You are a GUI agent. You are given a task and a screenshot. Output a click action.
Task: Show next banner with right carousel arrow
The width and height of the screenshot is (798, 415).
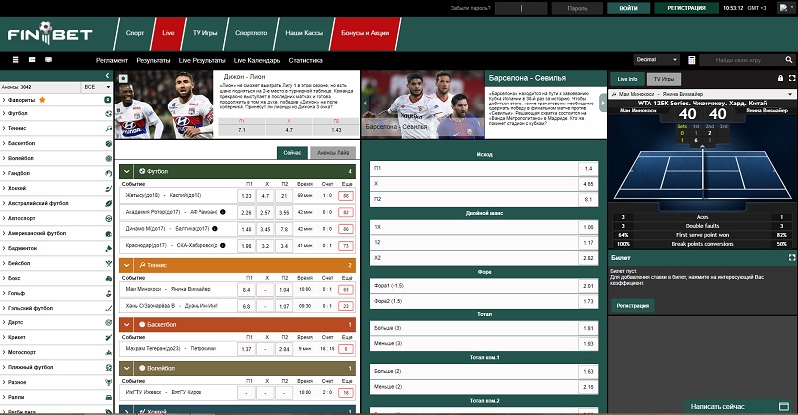pyautogui.click(x=603, y=104)
